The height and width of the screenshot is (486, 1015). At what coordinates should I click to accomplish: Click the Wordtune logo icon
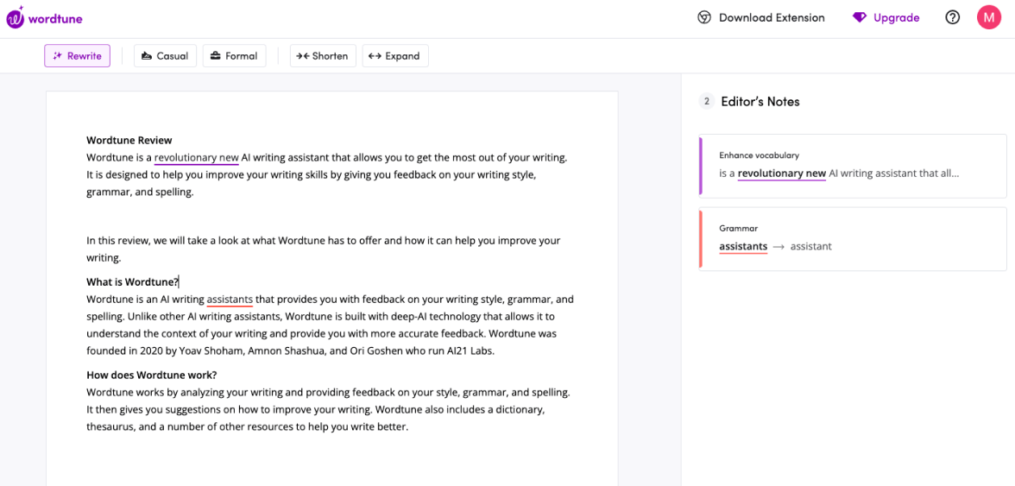[16, 17]
